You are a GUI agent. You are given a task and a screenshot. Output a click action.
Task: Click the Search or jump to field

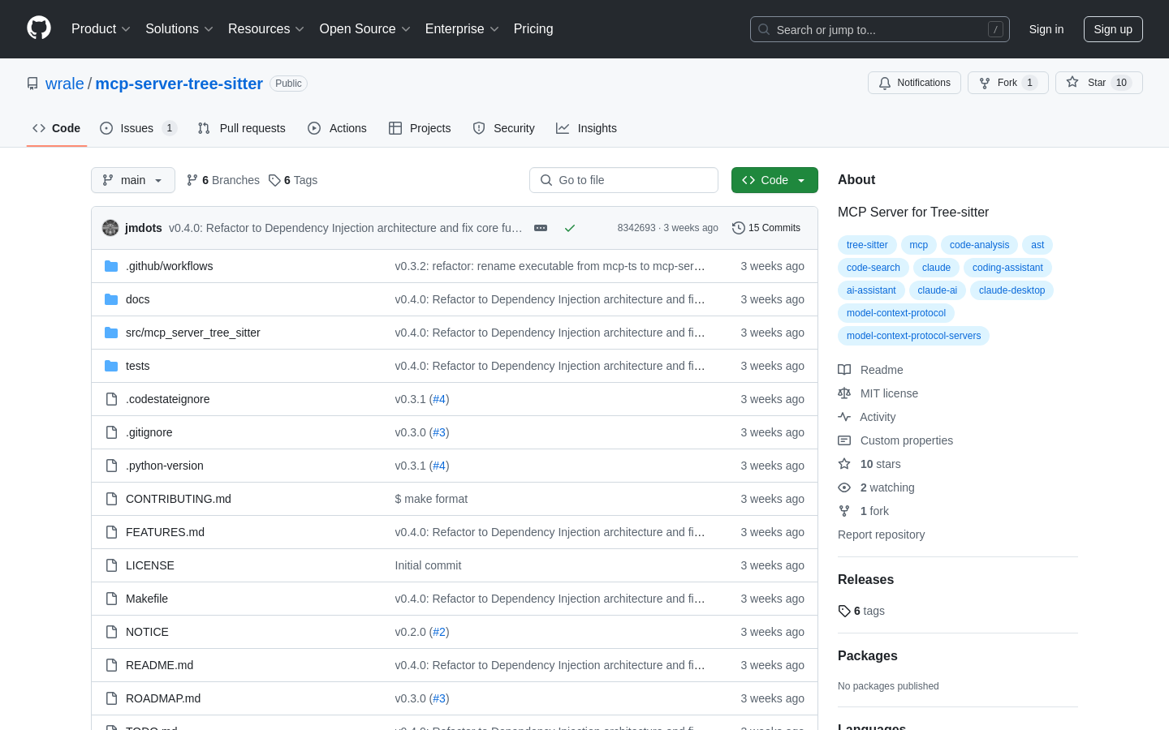[x=880, y=29]
